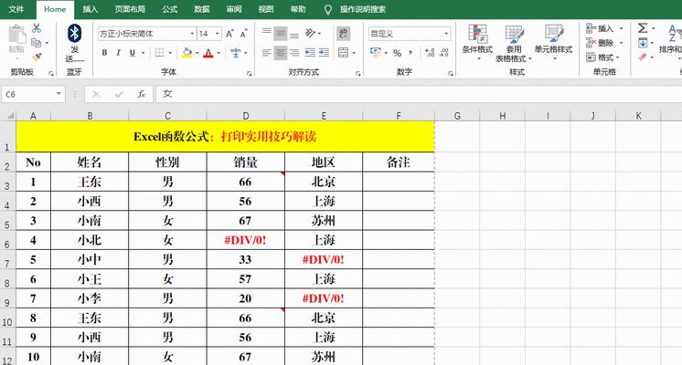Image resolution: width=682 pixels, height=365 pixels.
Task: Open Format as Table (套用表格格式)
Action: coord(514,43)
